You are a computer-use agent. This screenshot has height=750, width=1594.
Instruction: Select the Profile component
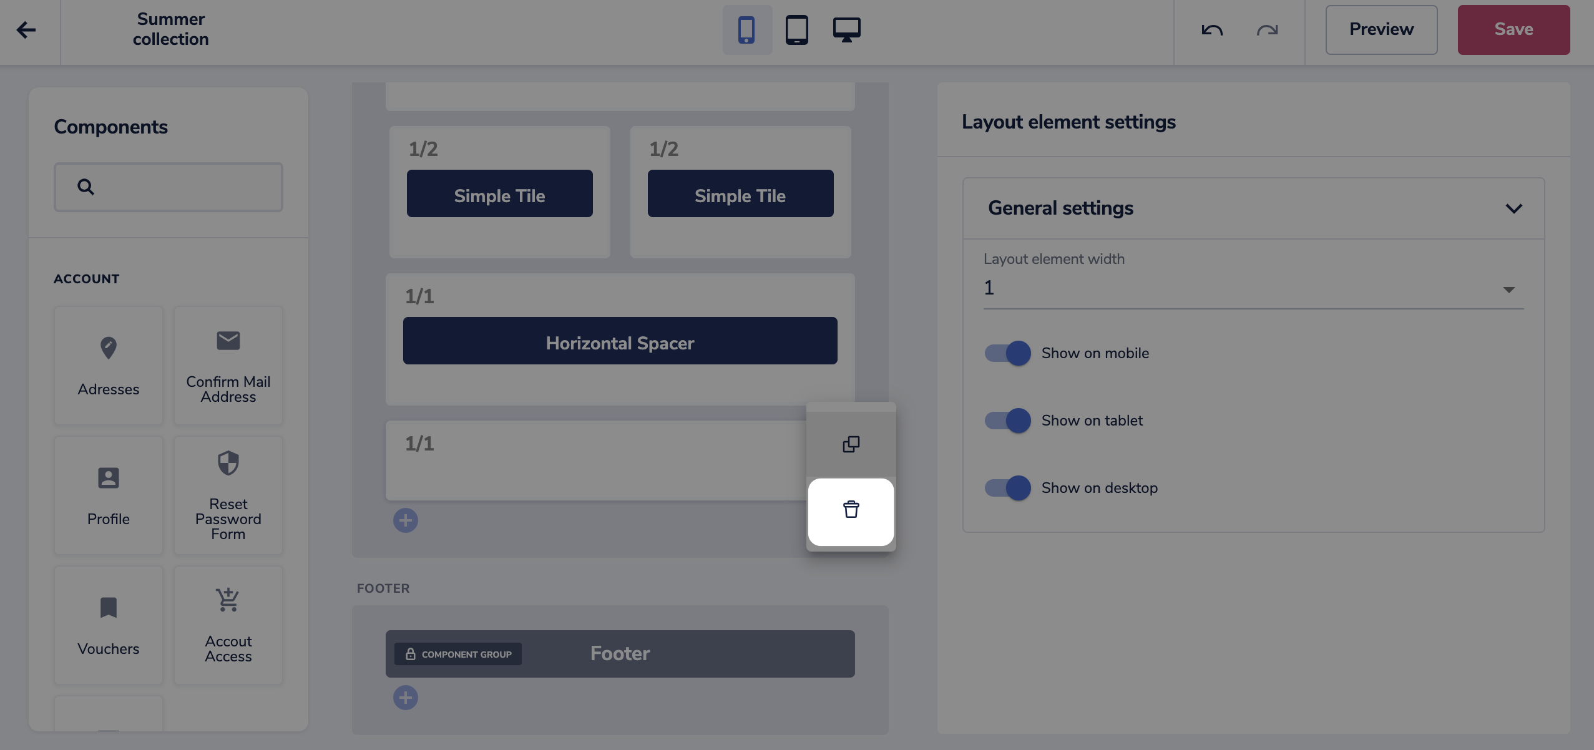click(x=109, y=495)
